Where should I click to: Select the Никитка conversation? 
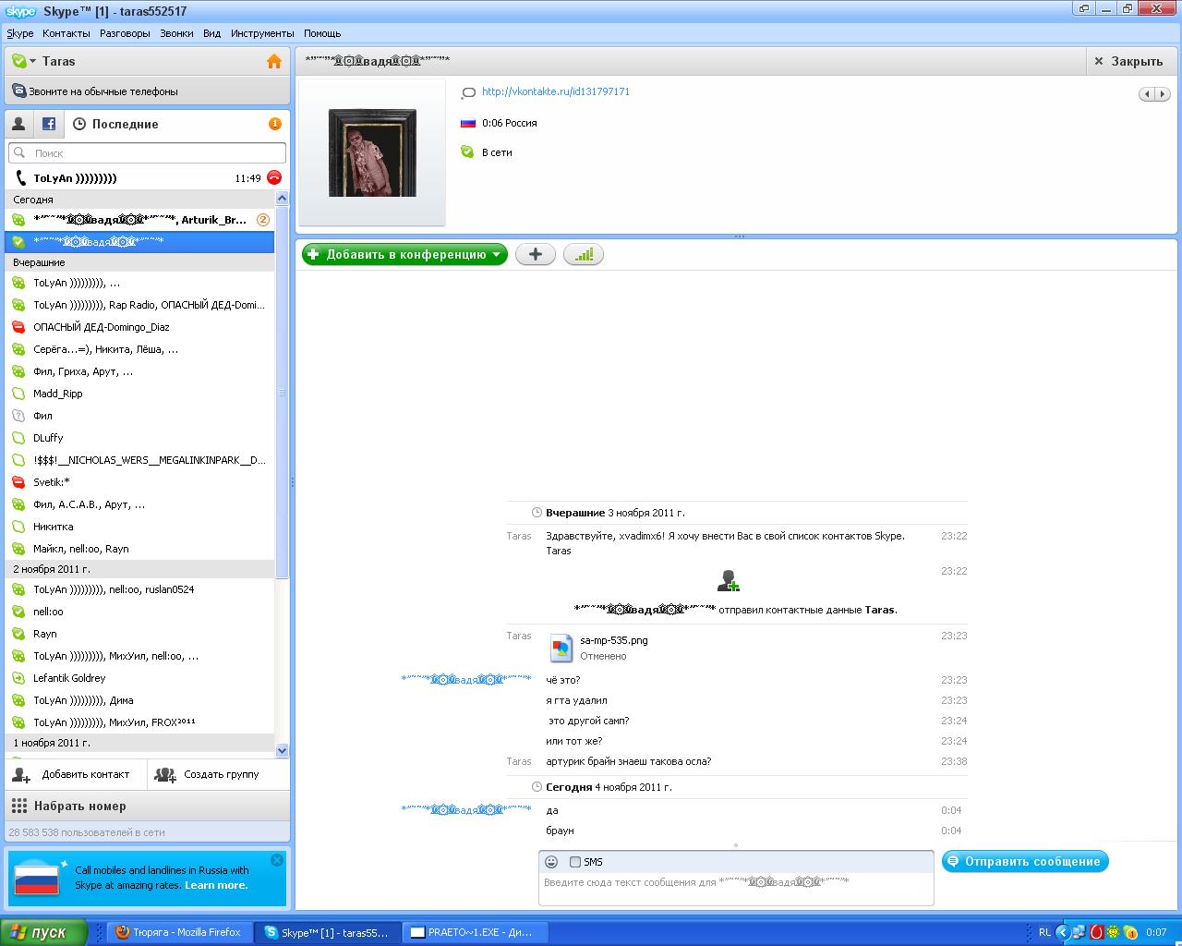tap(140, 527)
